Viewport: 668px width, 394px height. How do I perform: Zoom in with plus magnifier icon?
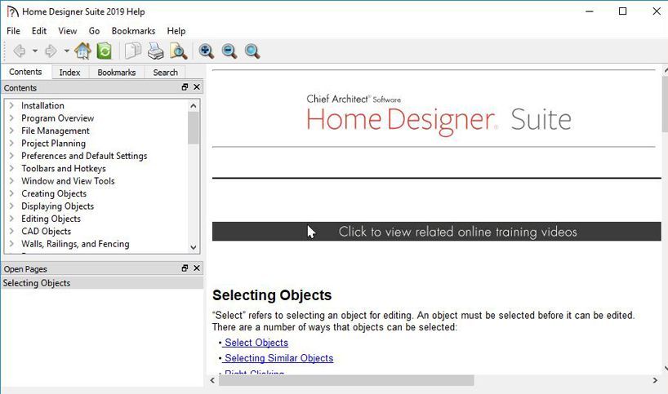tap(206, 51)
